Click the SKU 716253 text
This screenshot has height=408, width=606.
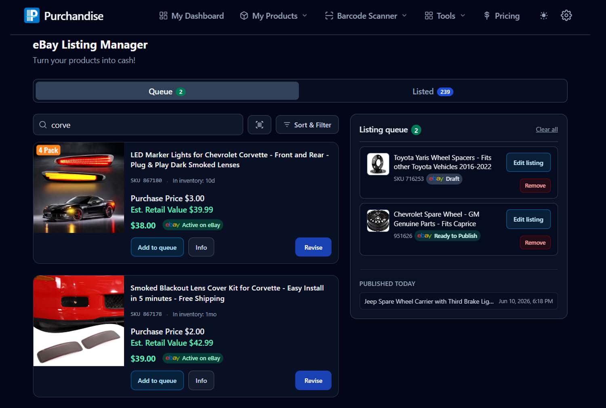pos(409,179)
